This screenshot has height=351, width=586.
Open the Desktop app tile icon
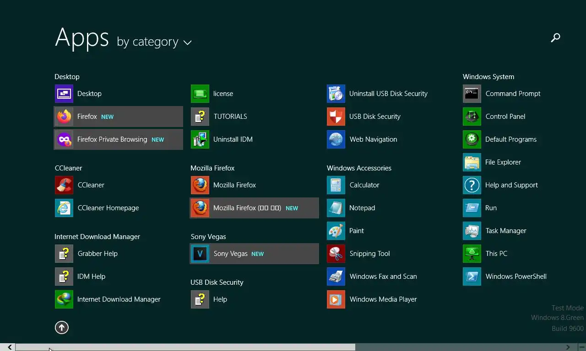64,94
